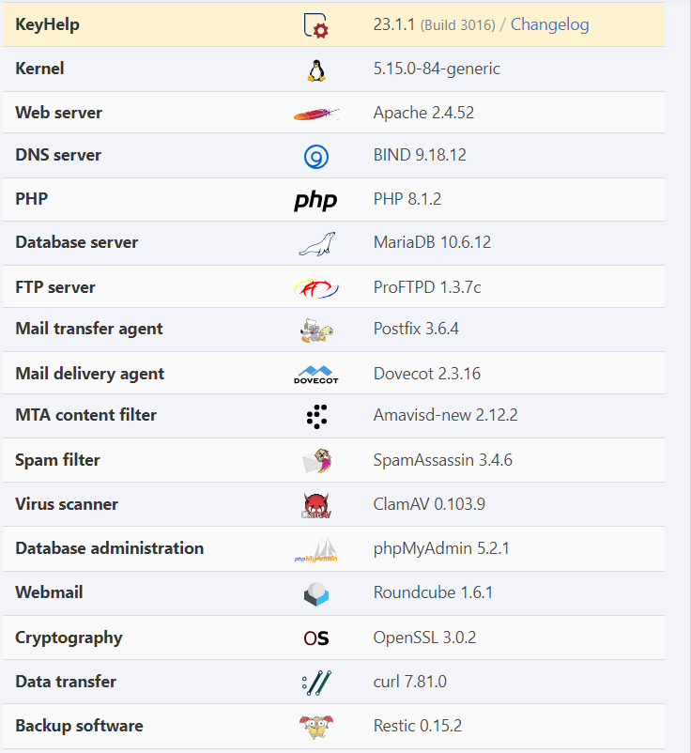Click the Dovecot logo icon
691x753 pixels.
[315, 374]
